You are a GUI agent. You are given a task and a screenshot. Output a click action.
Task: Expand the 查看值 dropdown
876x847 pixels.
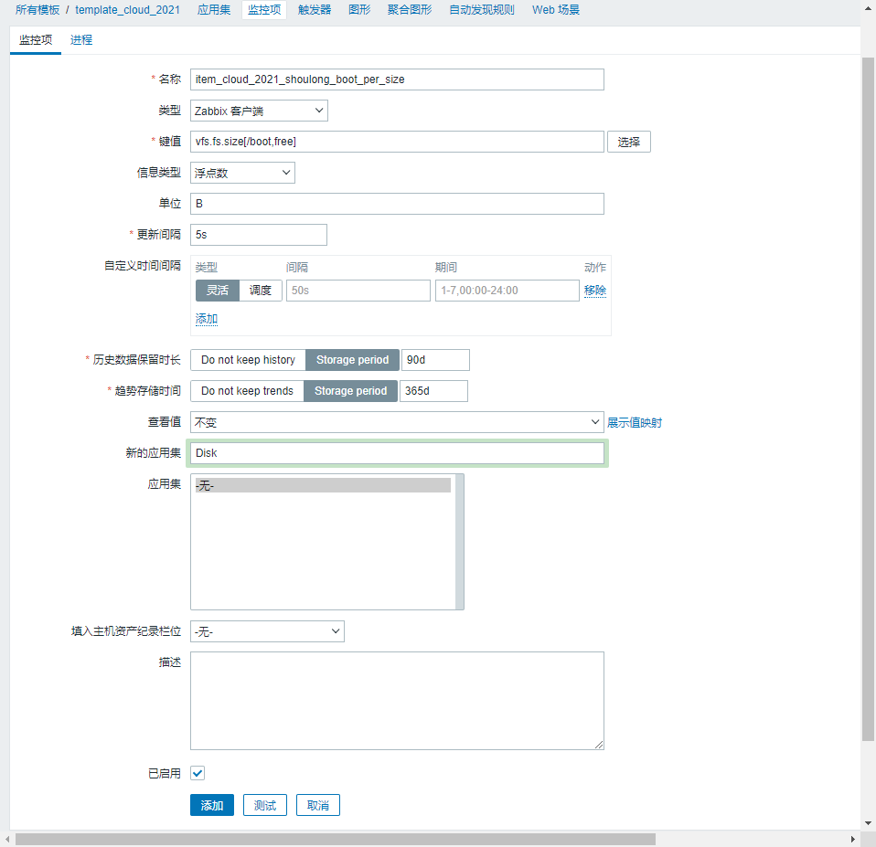396,422
